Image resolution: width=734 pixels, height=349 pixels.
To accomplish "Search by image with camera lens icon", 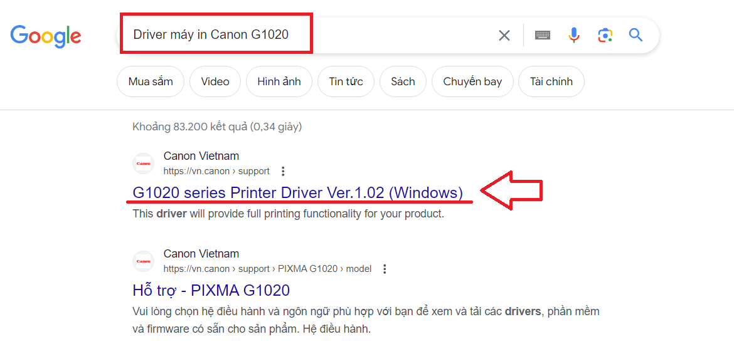I will [x=605, y=35].
